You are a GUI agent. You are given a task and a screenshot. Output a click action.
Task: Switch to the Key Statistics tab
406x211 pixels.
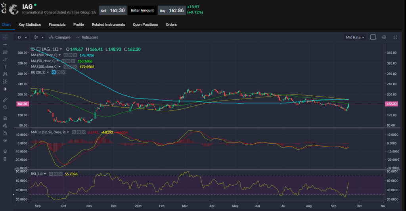click(30, 25)
